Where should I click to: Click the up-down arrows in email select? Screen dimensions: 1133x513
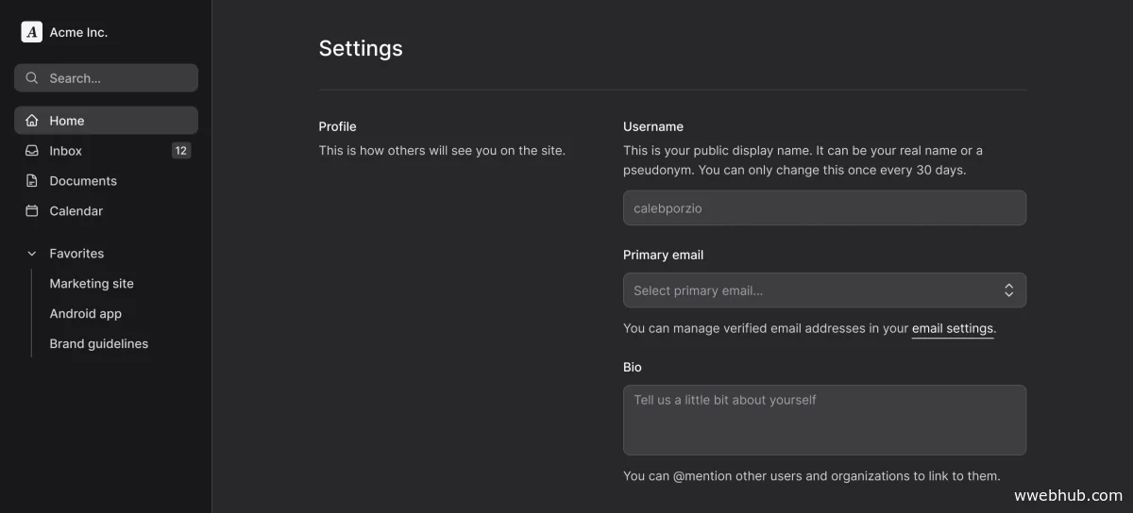pyautogui.click(x=1008, y=290)
